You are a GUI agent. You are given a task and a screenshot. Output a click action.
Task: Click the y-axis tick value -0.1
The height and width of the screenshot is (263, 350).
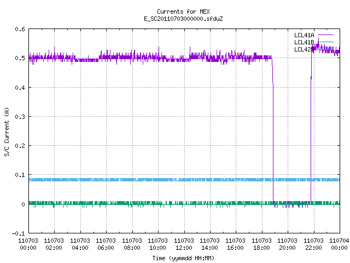pyautogui.click(x=18, y=233)
